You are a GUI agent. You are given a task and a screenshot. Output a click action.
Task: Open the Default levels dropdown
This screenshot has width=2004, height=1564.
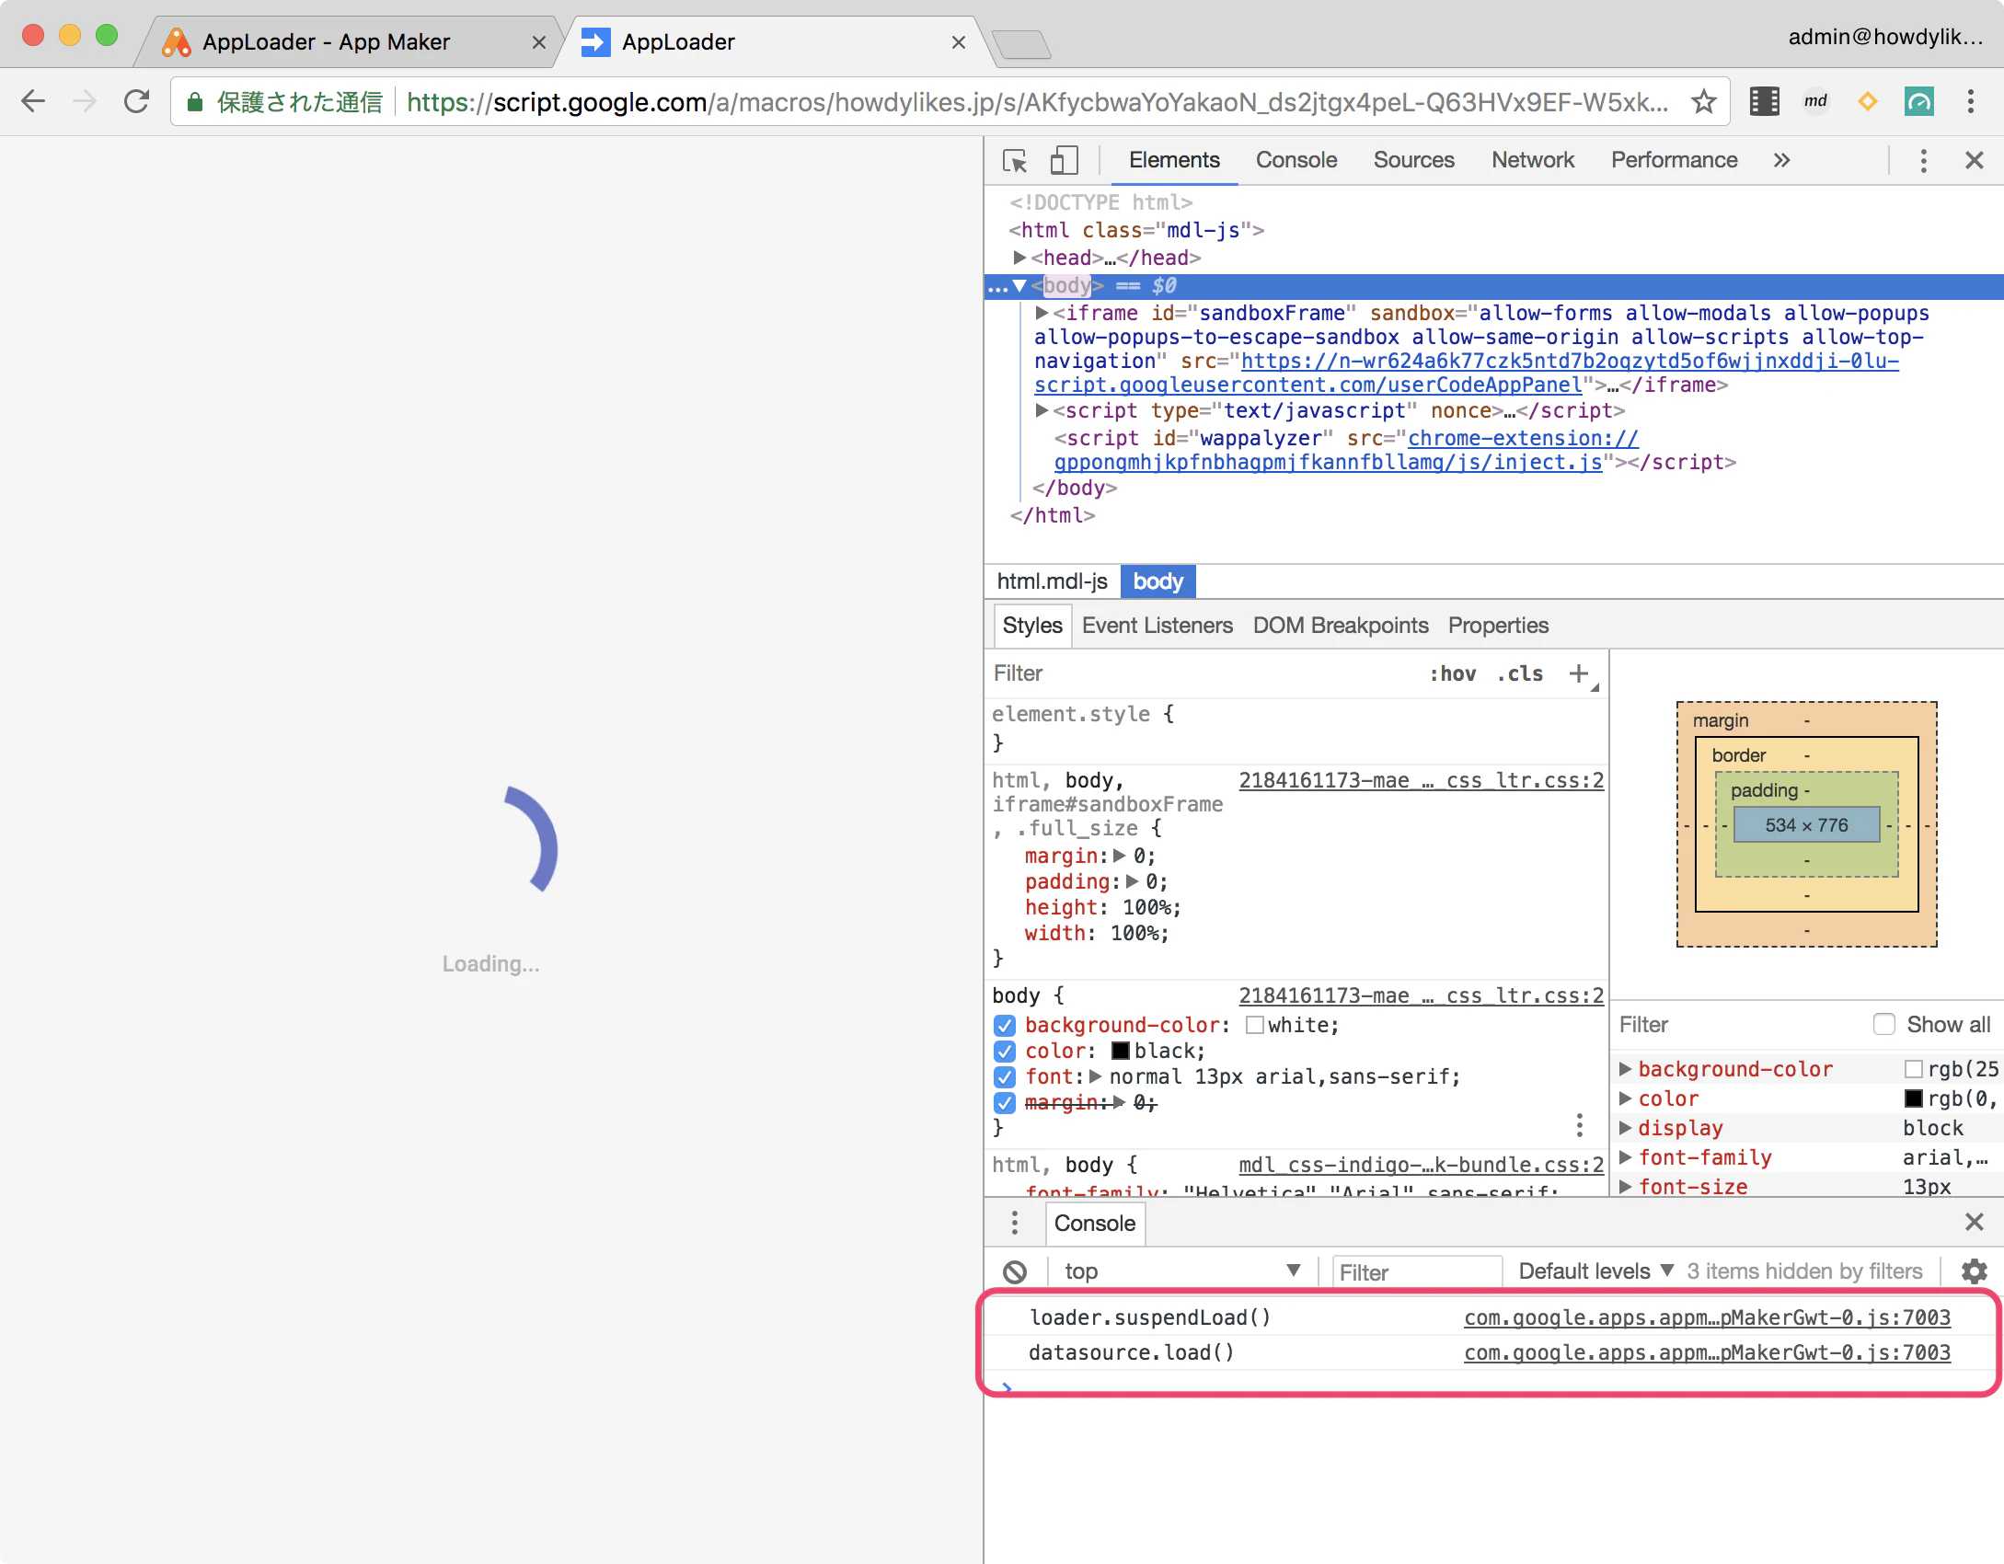1595,1271
